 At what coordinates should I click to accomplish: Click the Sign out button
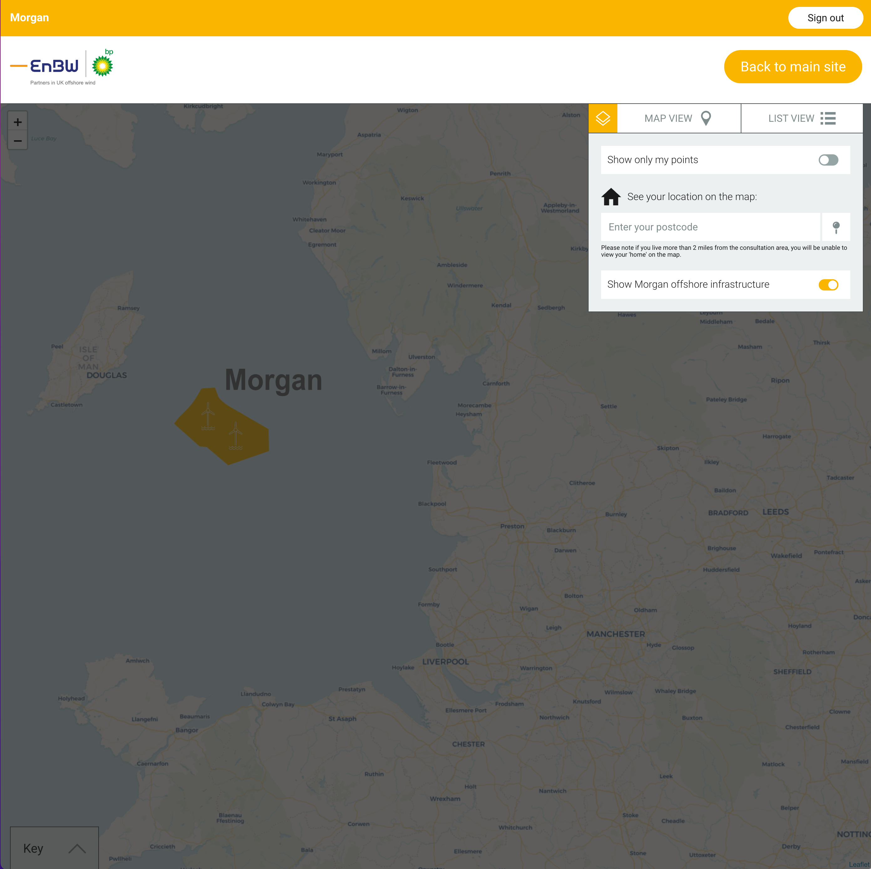[x=826, y=18]
